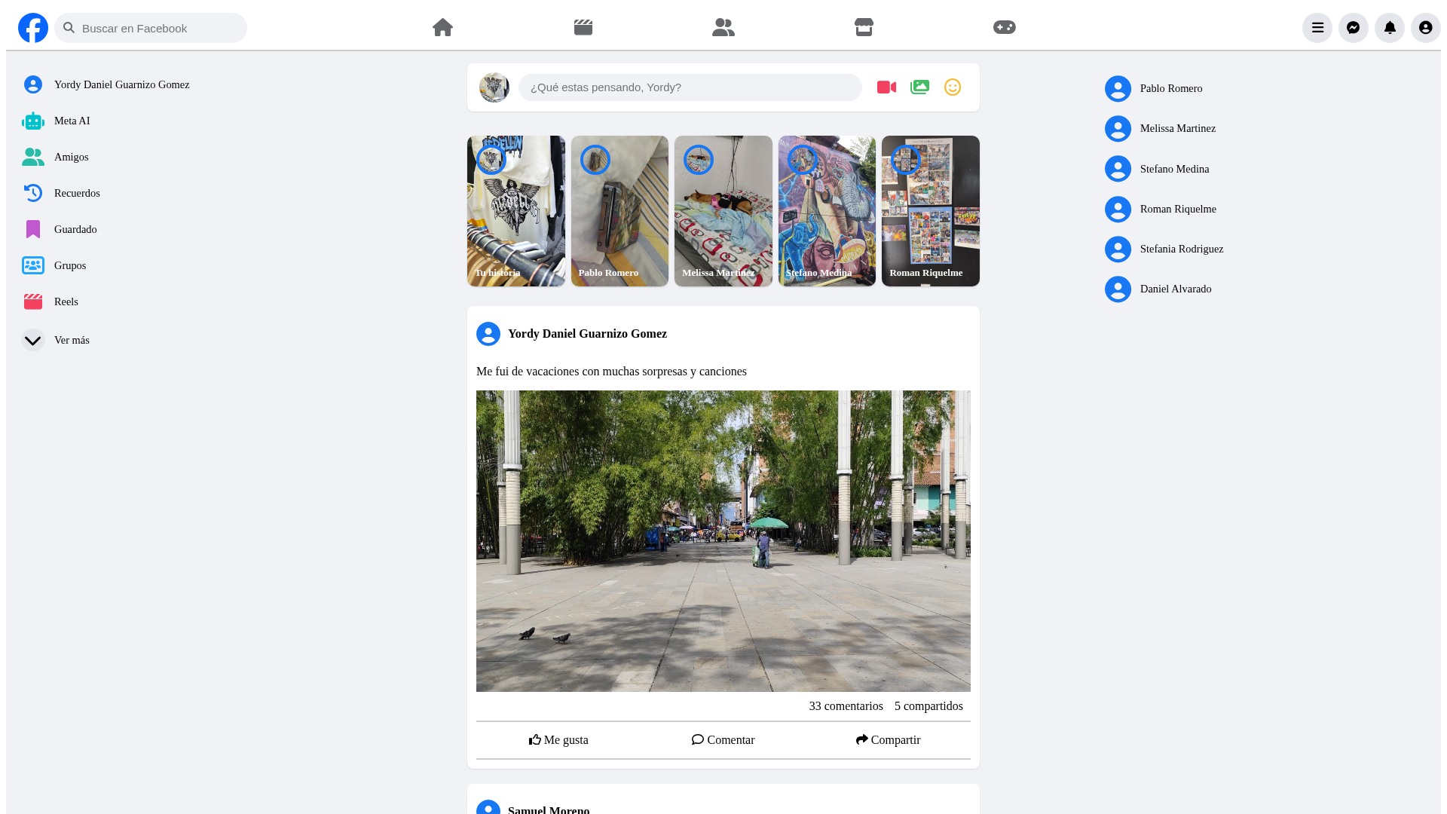
Task: Open Roman Riquelme's story card
Action: (x=931, y=211)
